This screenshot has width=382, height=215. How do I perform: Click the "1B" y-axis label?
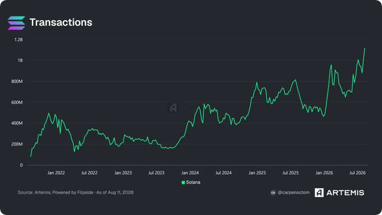tap(20, 61)
